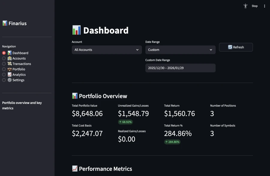The image size is (270, 176).
Task: Select the Settings radio button
Action: tap(4, 80)
